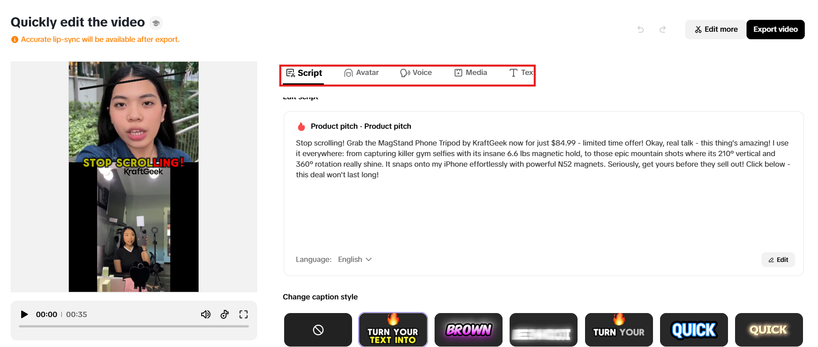Click the Export video button

pyautogui.click(x=775, y=29)
